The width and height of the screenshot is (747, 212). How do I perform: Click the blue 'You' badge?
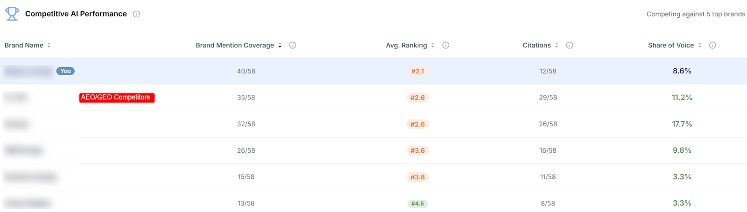(x=65, y=71)
